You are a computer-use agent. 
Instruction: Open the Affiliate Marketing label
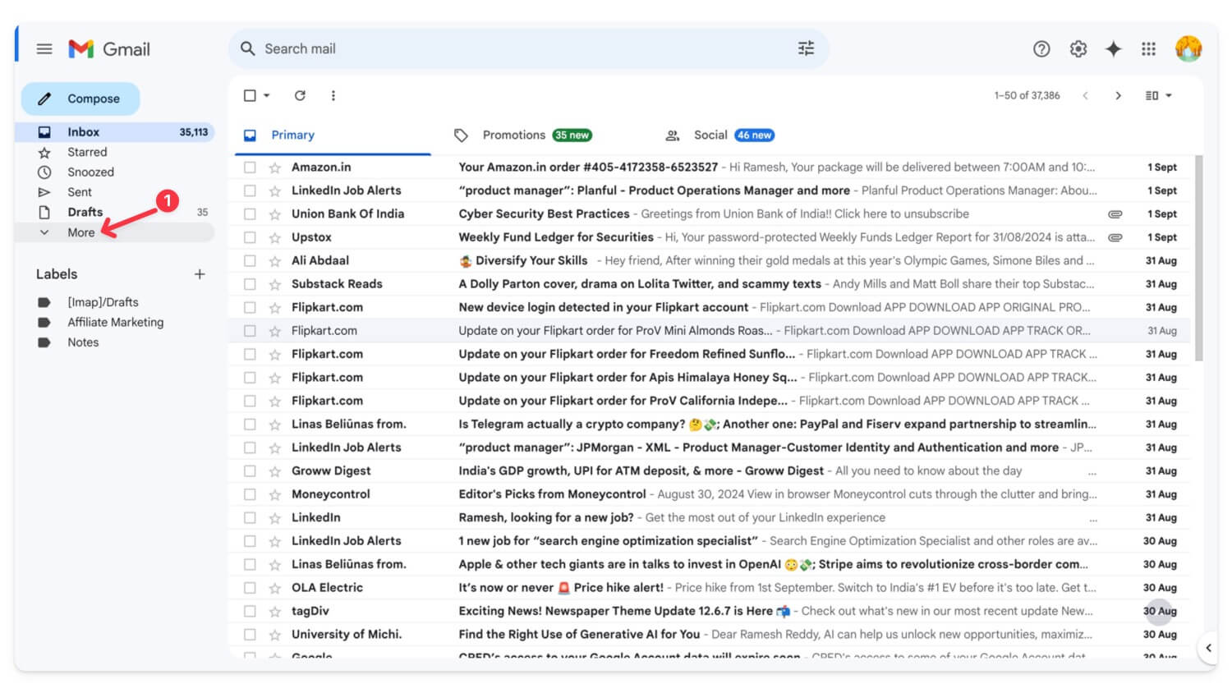(115, 323)
